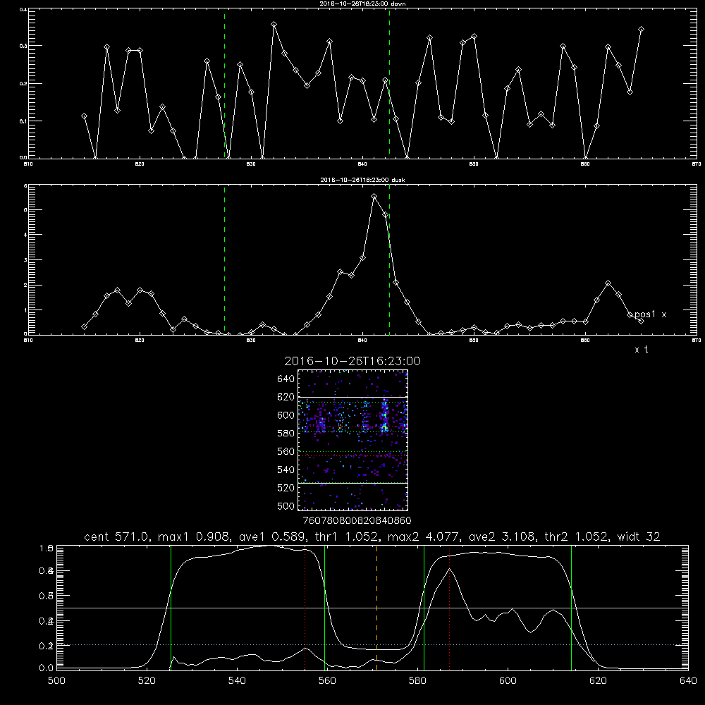Click the '760780800820840860' x-axis labels under the image
This screenshot has width=705, height=705.
357,520
